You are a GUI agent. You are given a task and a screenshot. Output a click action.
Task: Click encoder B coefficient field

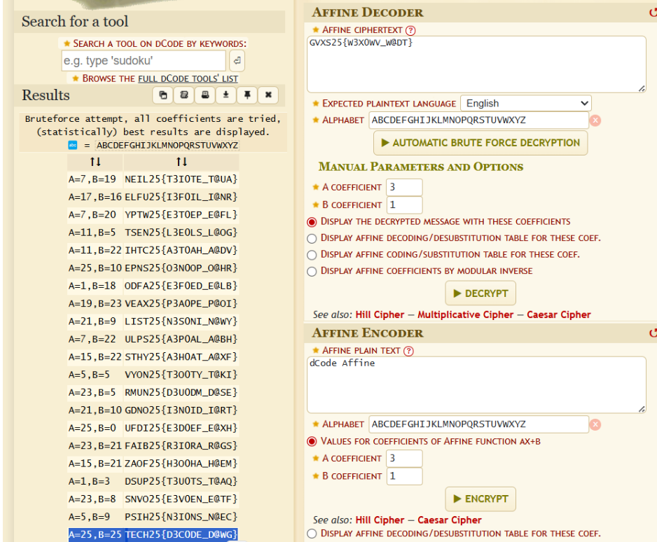coord(404,476)
